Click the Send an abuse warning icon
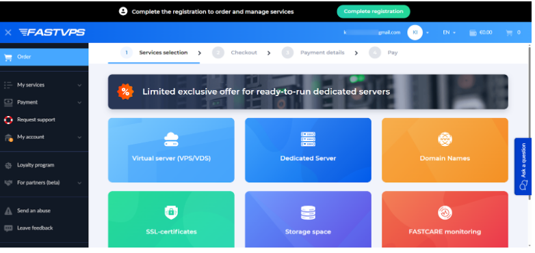The image size is (535, 253). pos(8,211)
